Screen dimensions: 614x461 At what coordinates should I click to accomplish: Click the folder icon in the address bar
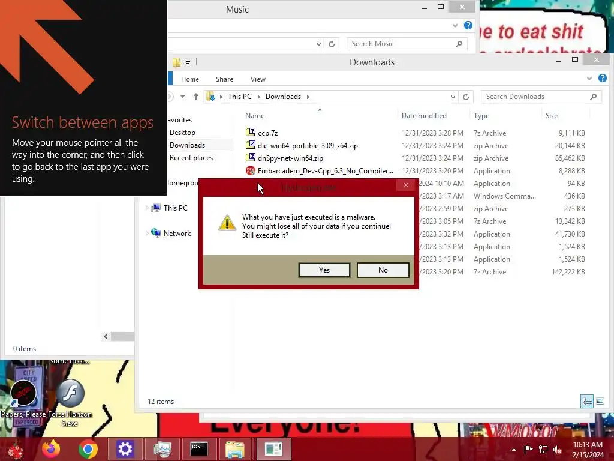tap(210, 97)
